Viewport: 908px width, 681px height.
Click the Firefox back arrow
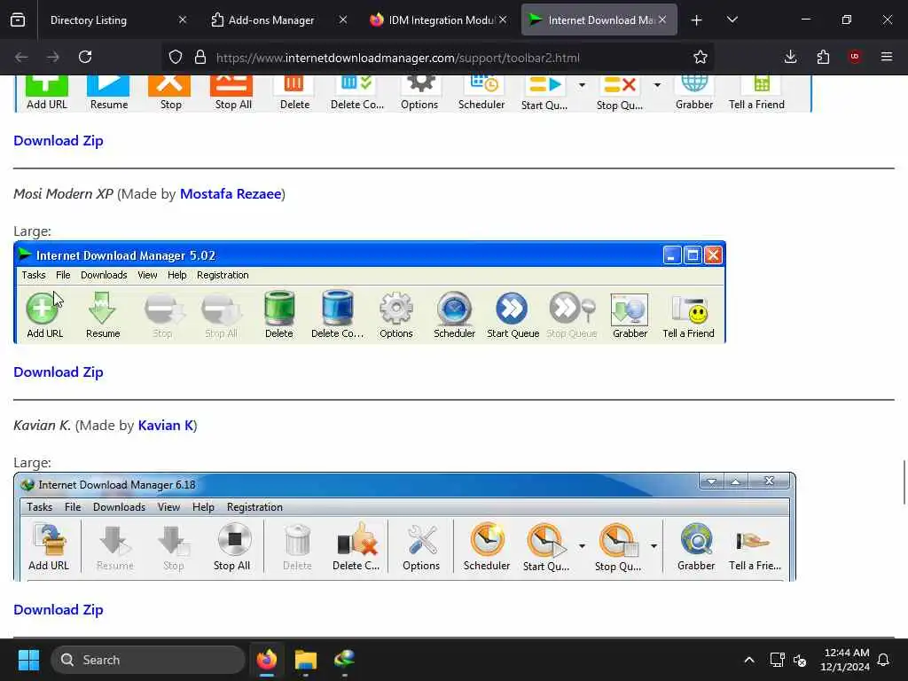tap(21, 57)
